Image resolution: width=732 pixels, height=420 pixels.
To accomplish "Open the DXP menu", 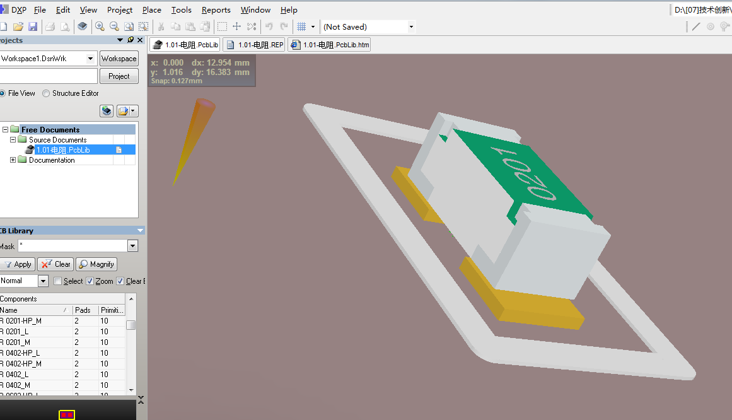I will pyautogui.click(x=19, y=10).
